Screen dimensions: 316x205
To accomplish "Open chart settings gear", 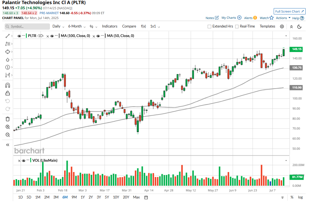I will pyautogui.click(x=282, y=26).
